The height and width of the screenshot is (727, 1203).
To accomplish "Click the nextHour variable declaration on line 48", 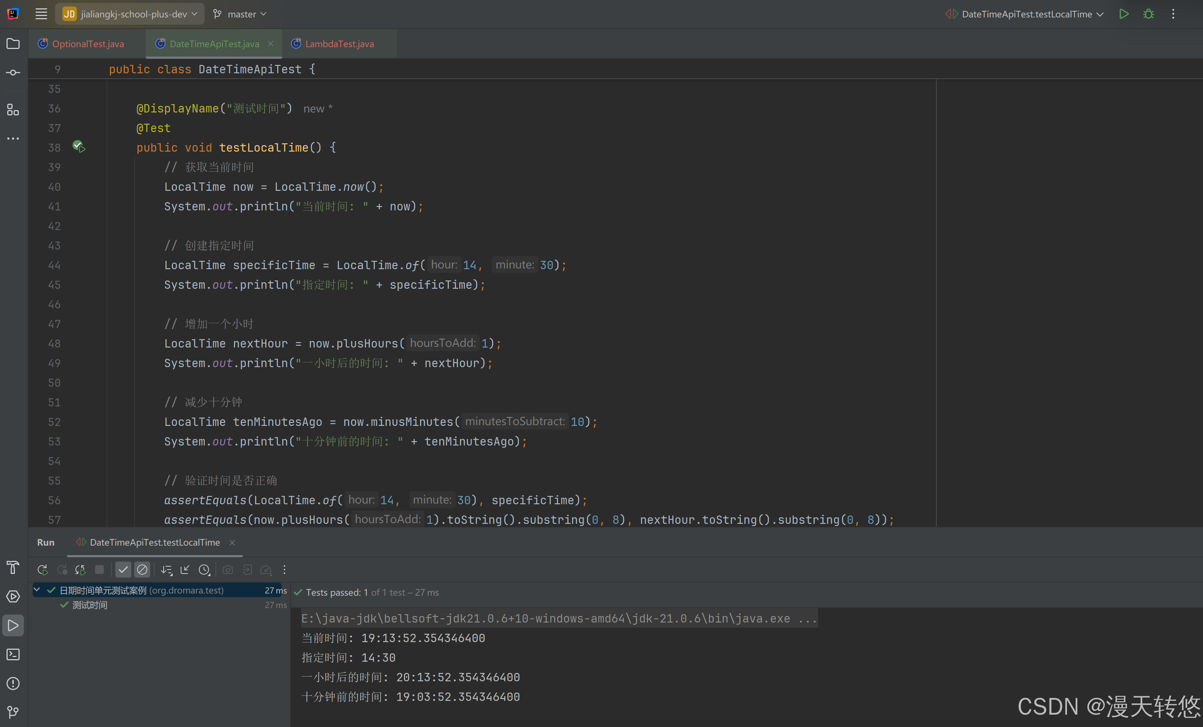I will click(260, 344).
